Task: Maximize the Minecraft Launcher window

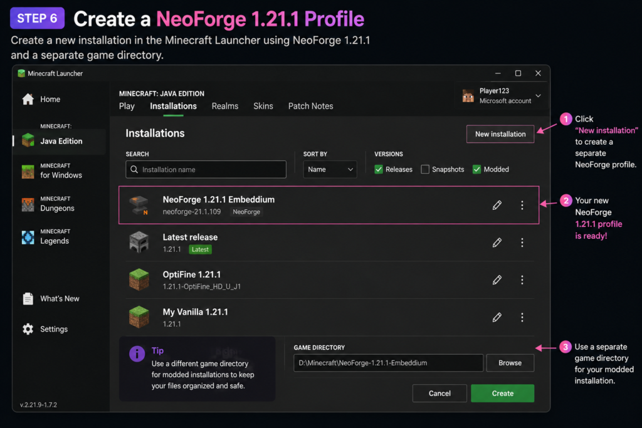Action: pos(518,73)
